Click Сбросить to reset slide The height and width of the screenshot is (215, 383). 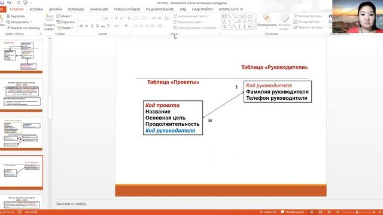66,22
